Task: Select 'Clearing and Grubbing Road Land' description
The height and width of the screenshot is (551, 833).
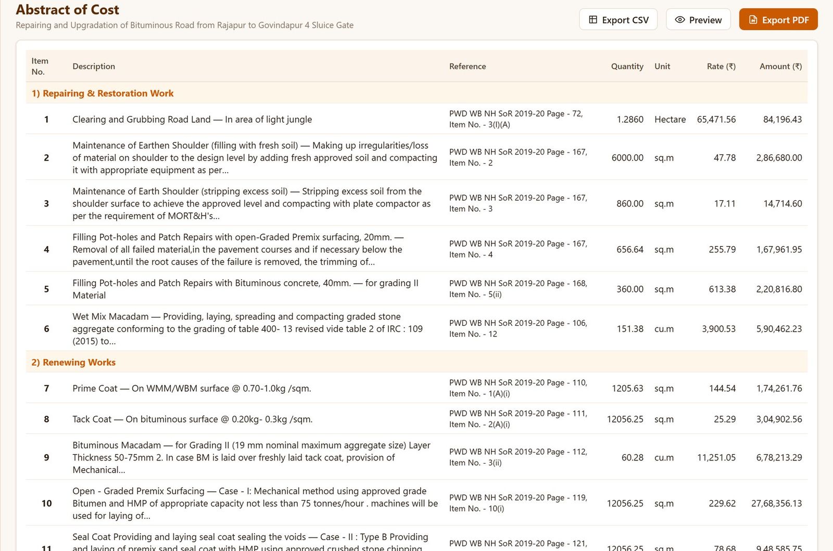Action: click(x=192, y=119)
